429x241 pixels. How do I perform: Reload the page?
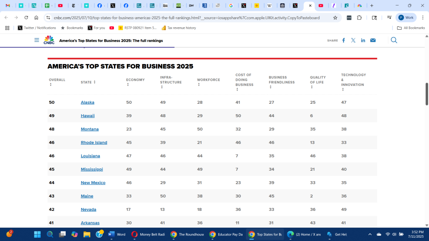pos(26,18)
